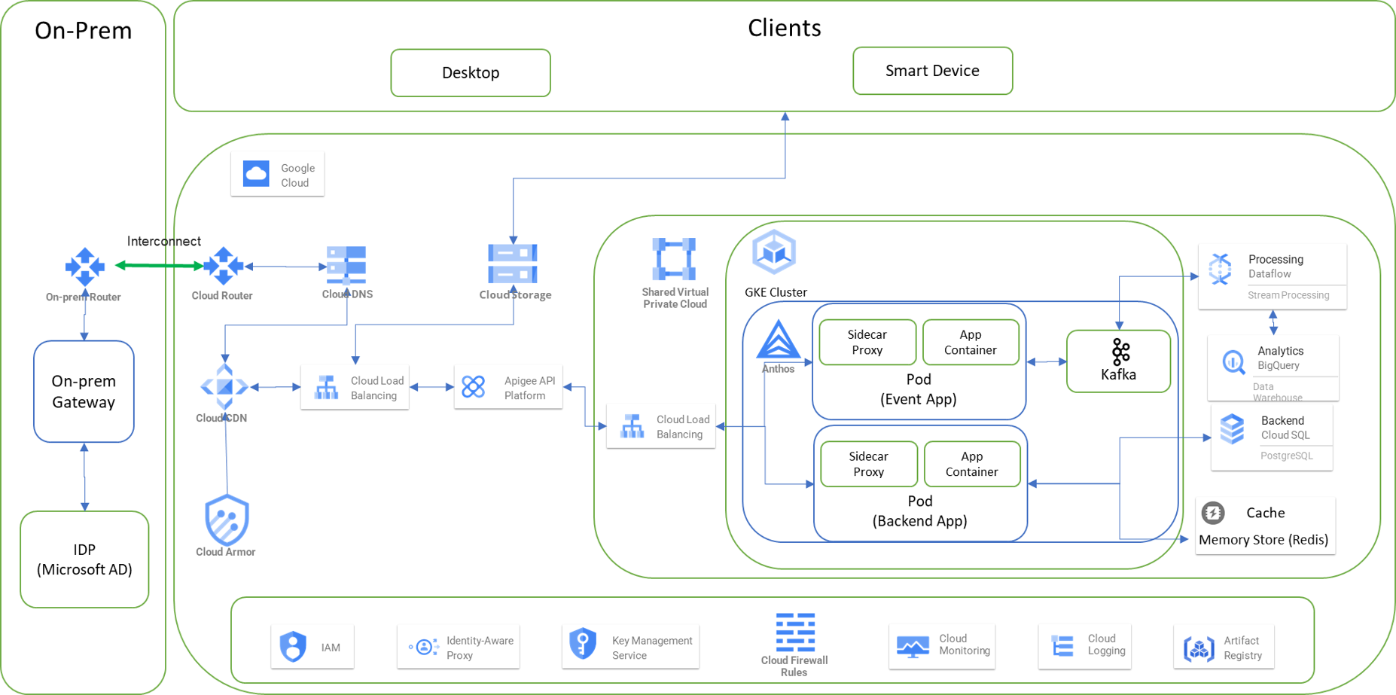Click App Container in the Backend App pod
The width and height of the screenshot is (1396, 695).
pos(972,464)
